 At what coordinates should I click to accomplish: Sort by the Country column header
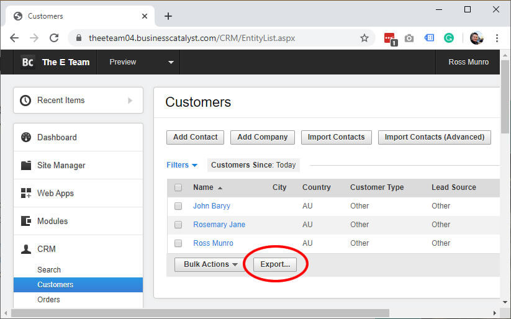coord(317,187)
